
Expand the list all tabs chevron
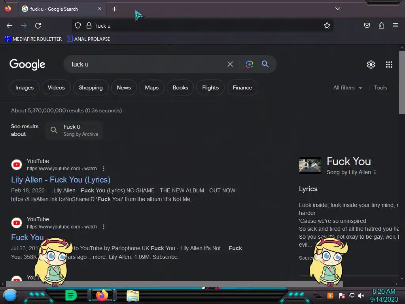tap(338, 9)
